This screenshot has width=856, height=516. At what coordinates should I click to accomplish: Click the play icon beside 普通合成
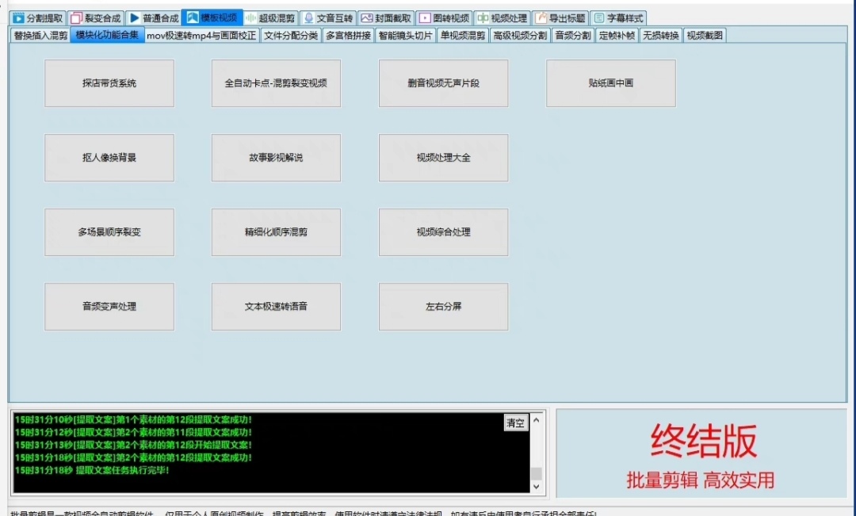(135, 18)
